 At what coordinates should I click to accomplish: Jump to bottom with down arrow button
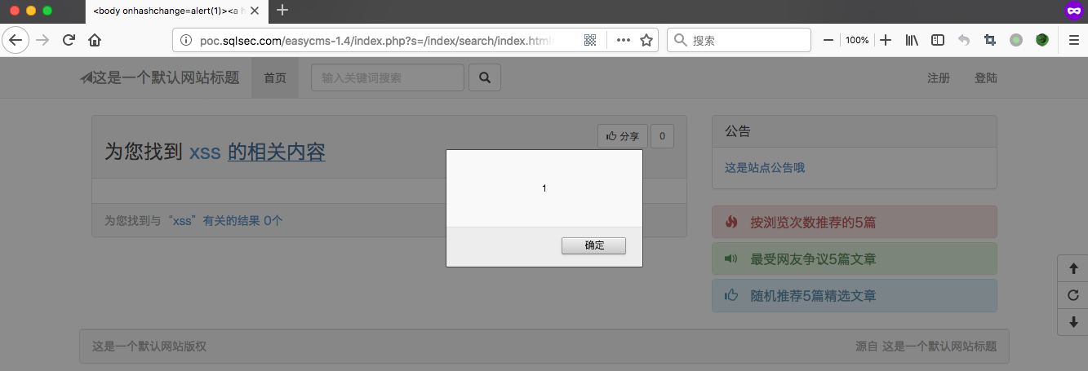coord(1072,323)
